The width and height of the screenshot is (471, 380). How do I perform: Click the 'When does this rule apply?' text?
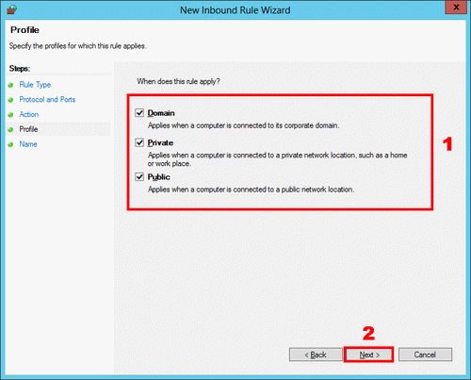[178, 81]
